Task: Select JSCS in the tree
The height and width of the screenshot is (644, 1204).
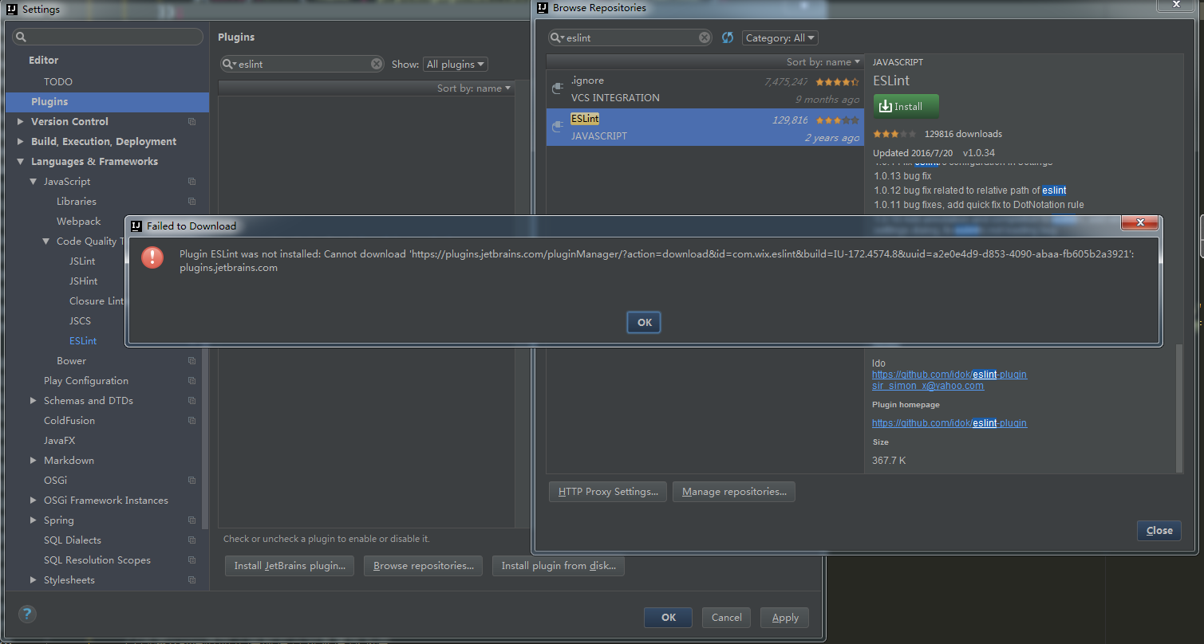Action: pyautogui.click(x=80, y=321)
